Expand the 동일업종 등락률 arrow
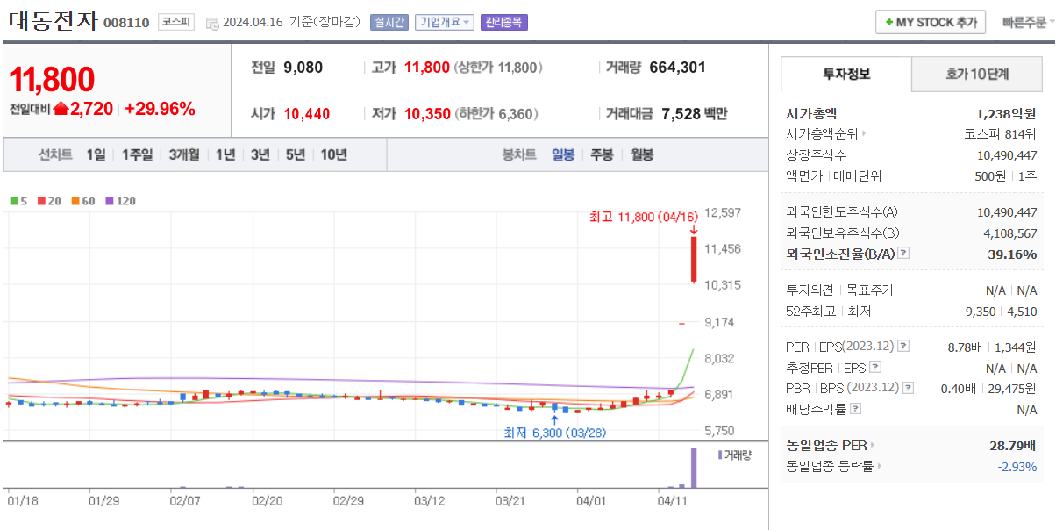This screenshot has width=1063, height=530. (880, 467)
